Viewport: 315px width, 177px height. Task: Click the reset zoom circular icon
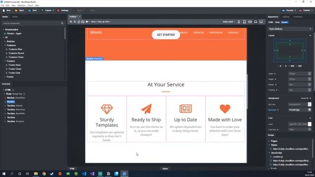pos(79,22)
